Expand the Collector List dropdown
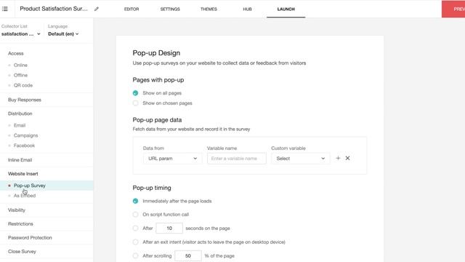The height and width of the screenshot is (262, 465). point(20,34)
